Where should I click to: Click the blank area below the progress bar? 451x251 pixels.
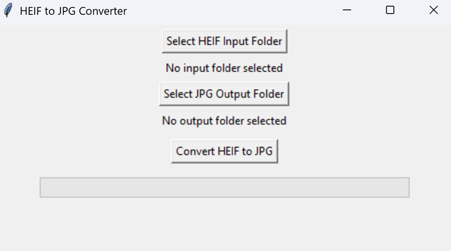(x=224, y=225)
